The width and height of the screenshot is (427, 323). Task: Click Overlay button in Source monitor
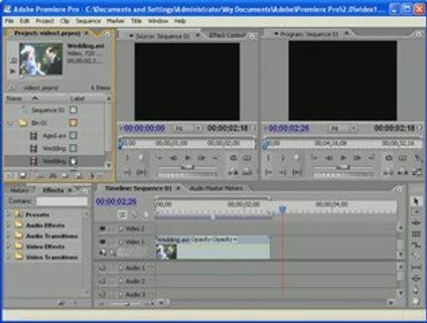tap(247, 172)
